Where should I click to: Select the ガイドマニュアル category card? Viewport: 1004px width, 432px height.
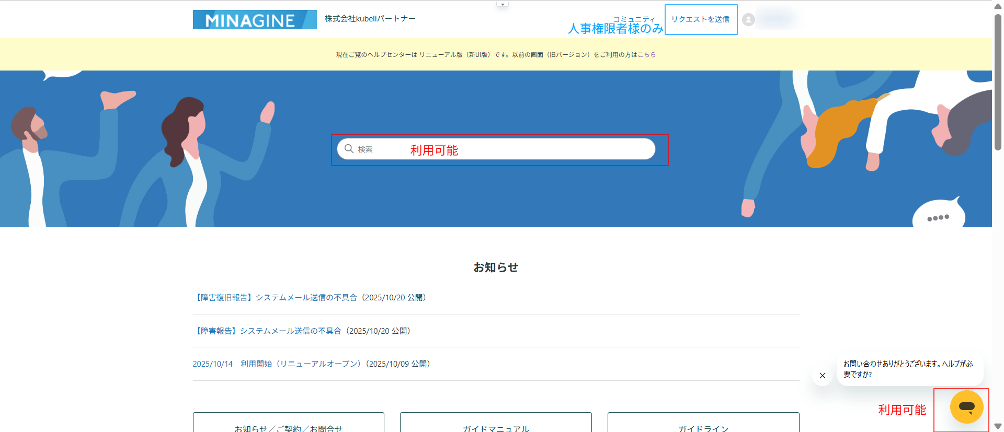pos(495,424)
